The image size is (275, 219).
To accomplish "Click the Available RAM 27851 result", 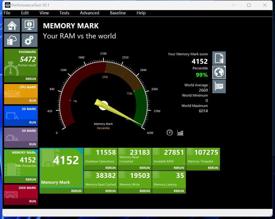I will (x=169, y=157).
